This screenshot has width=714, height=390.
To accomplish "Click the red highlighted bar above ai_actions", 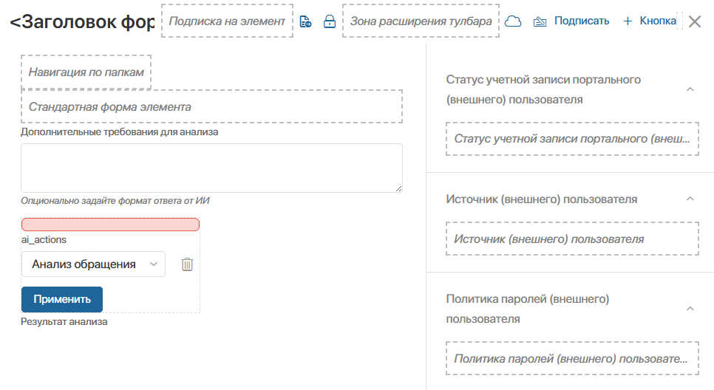I will (110, 225).
